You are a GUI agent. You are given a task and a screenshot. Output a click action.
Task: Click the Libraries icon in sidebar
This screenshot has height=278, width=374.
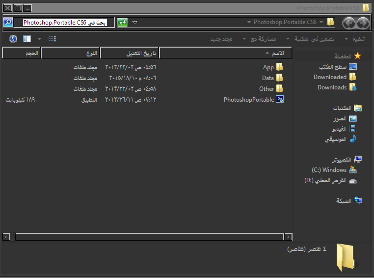point(358,108)
